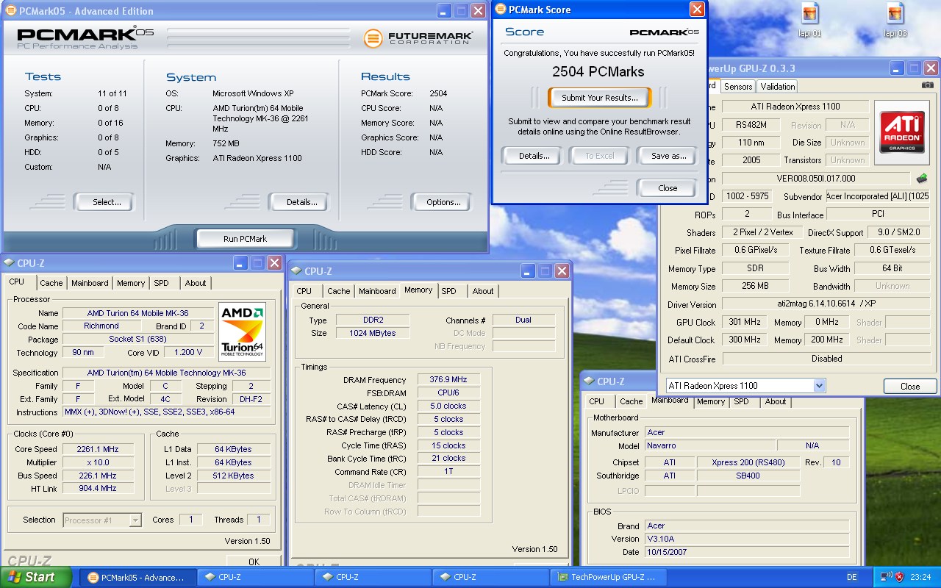Viewport: 941px width, 588px height.
Task: Click the Run PCMark button
Action: click(x=245, y=239)
